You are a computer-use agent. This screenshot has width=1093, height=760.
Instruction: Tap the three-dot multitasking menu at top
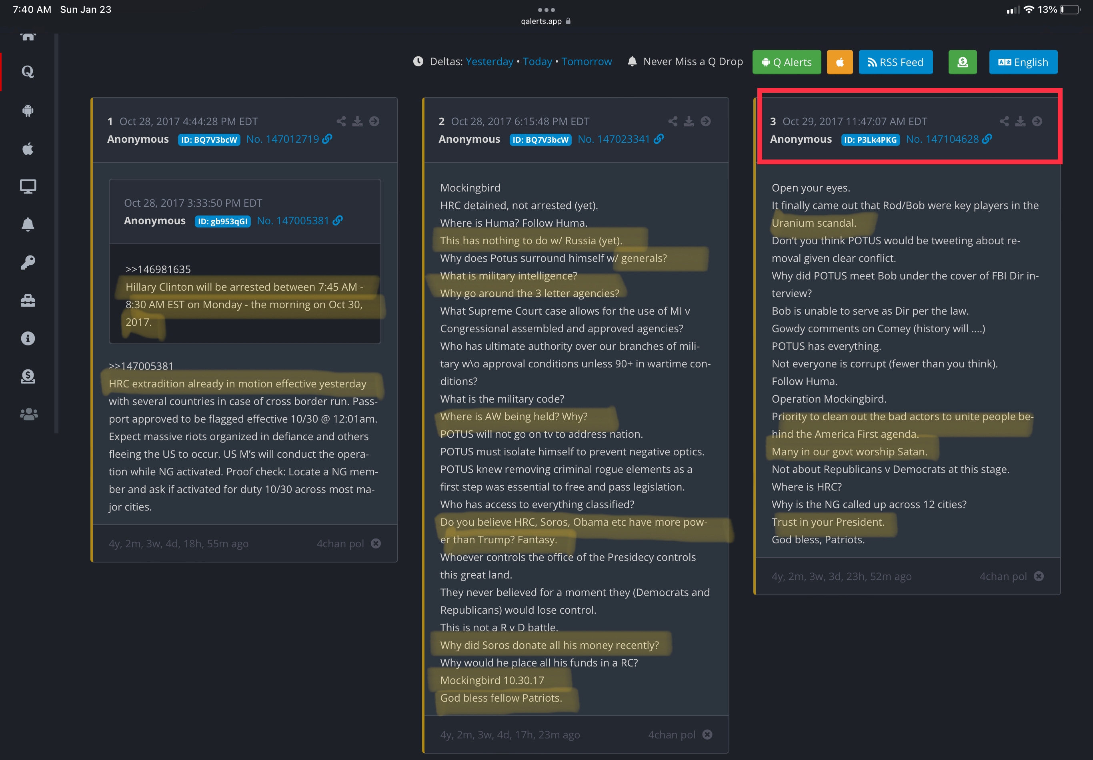tap(546, 10)
